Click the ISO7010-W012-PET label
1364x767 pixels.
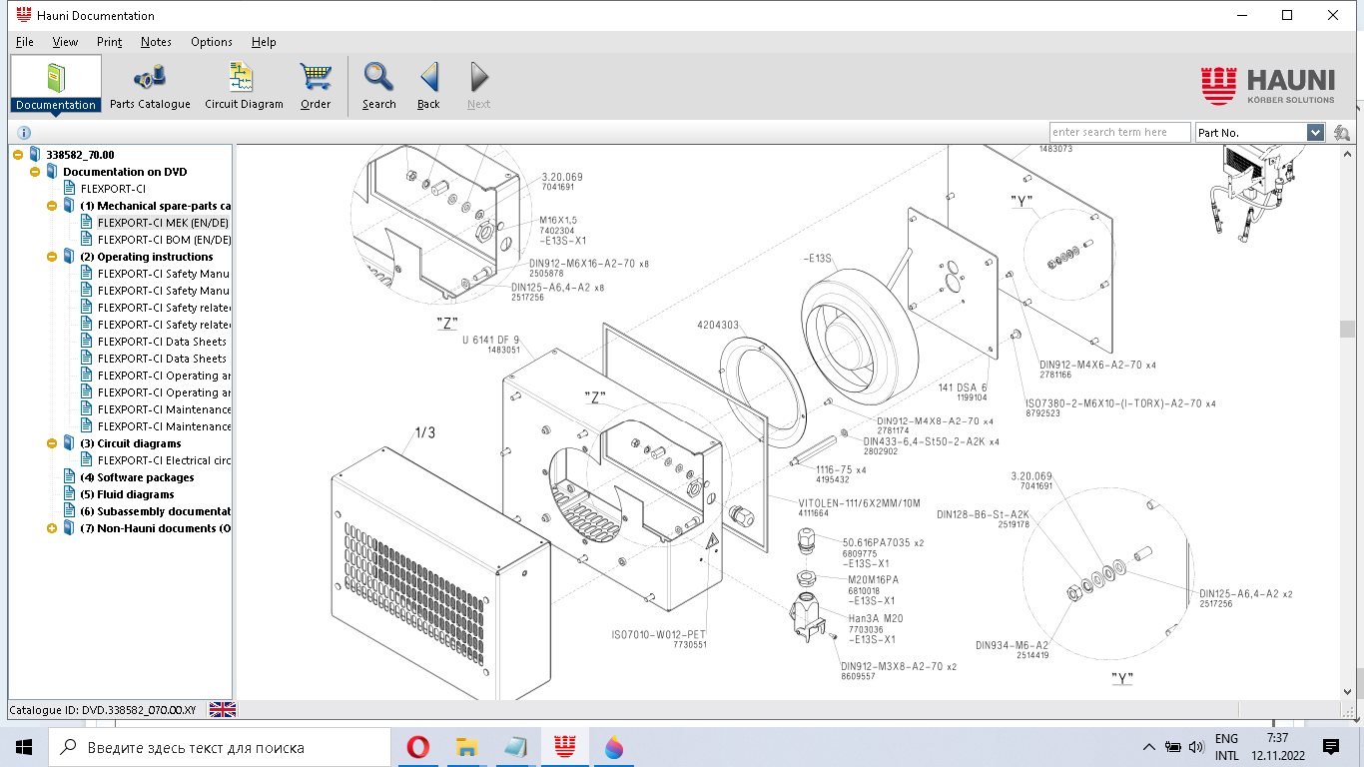659,634
